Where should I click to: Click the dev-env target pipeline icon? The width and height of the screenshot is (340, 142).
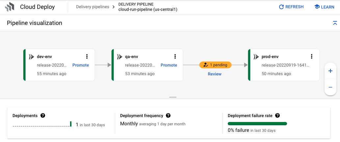(32, 57)
